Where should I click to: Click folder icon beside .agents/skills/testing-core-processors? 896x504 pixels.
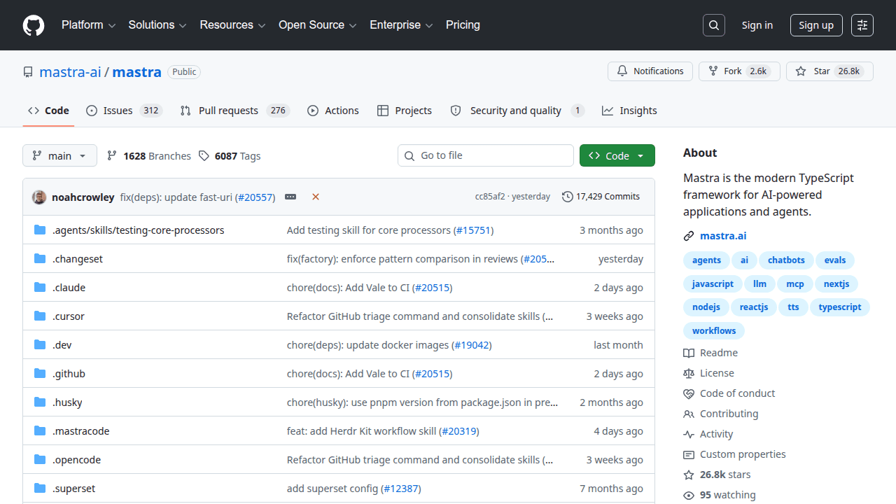[40, 230]
